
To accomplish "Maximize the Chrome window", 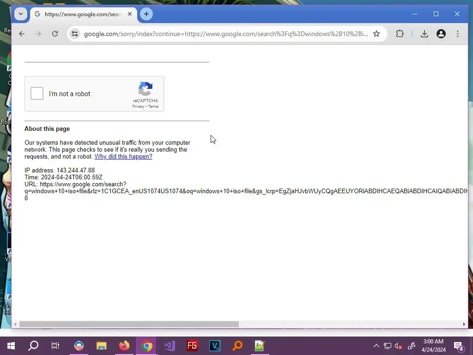I will click(436, 14).
